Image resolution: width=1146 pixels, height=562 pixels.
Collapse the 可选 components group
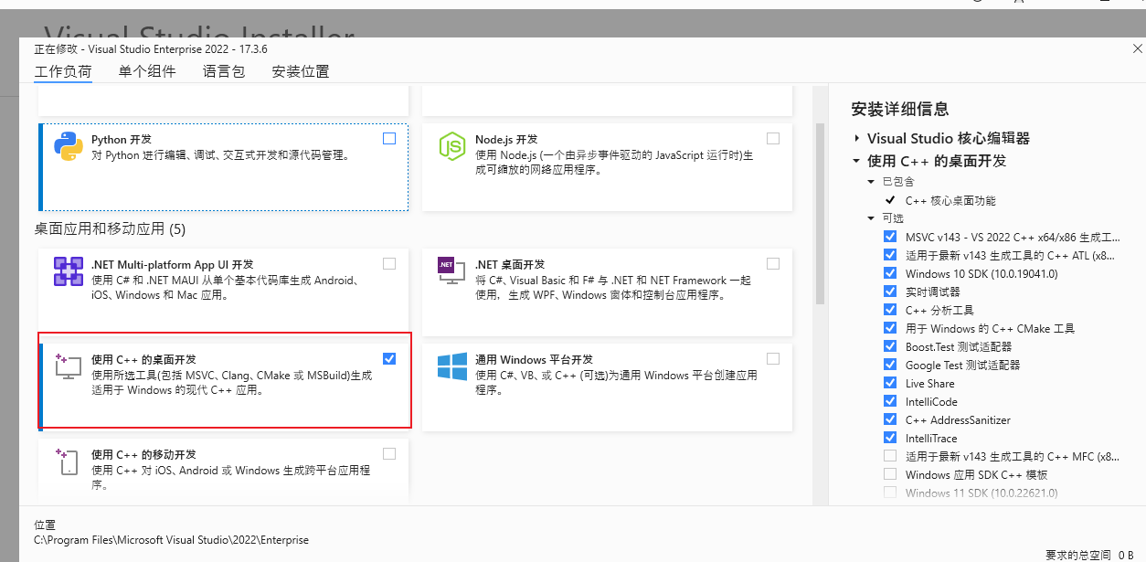pos(871,218)
